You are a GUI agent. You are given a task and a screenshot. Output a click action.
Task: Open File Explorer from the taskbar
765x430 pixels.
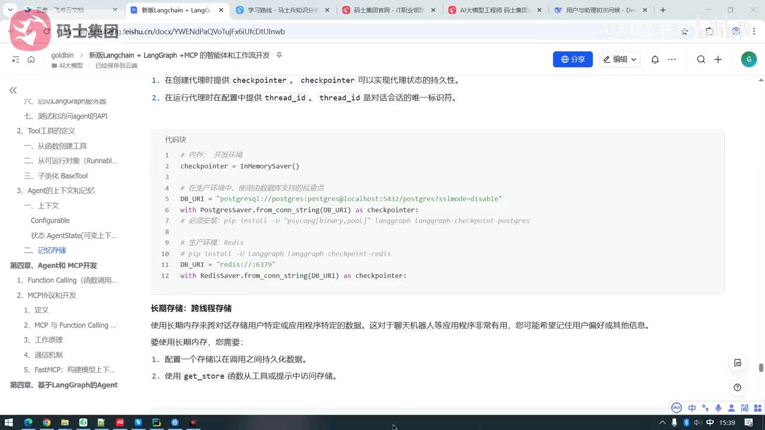pyautogui.click(x=65, y=423)
